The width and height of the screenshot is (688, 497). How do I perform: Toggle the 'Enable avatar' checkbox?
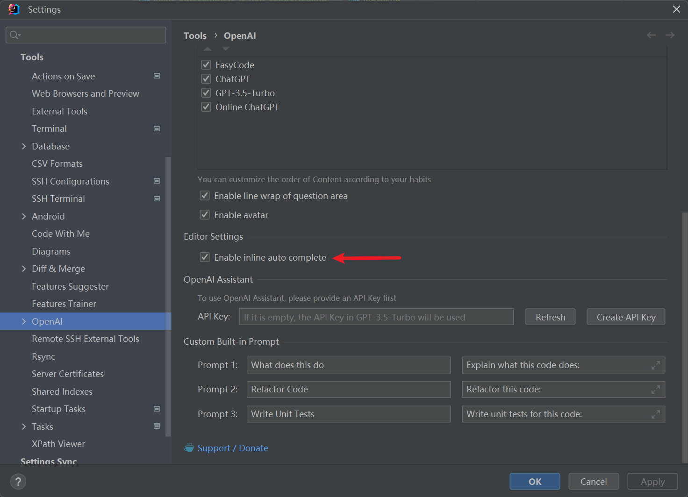[x=205, y=214]
